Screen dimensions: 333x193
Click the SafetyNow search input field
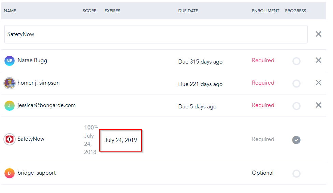pos(156,34)
